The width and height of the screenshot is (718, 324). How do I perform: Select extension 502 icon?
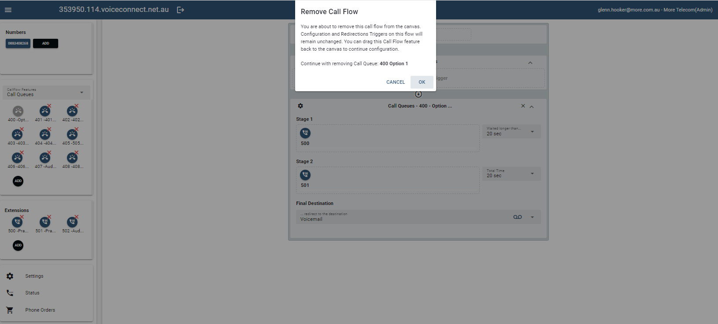pyautogui.click(x=72, y=222)
